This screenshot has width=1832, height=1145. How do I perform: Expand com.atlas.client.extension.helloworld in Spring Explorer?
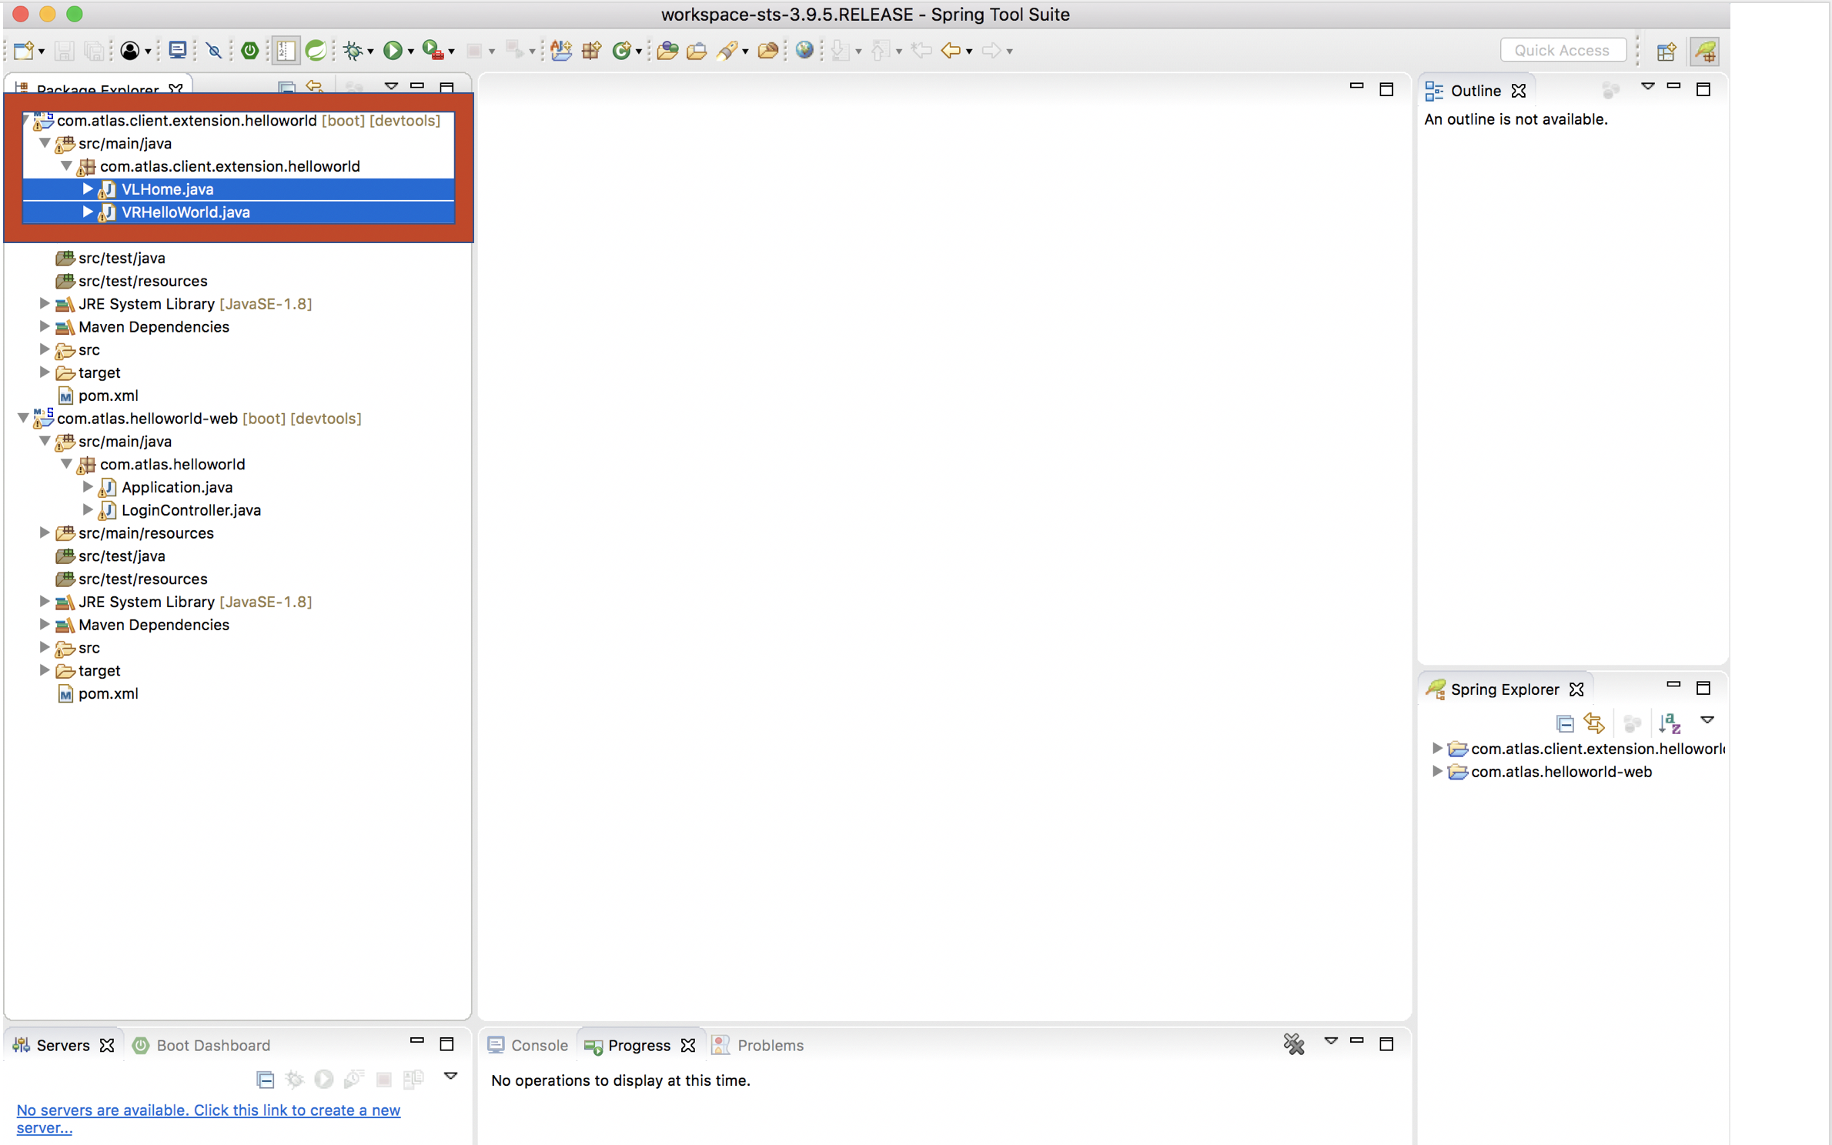[x=1436, y=748]
